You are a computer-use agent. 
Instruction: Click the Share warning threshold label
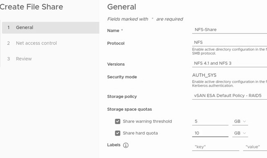(147, 121)
